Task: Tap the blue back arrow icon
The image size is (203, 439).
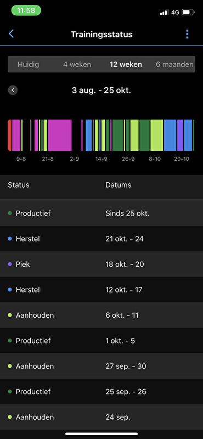Action: [x=11, y=34]
